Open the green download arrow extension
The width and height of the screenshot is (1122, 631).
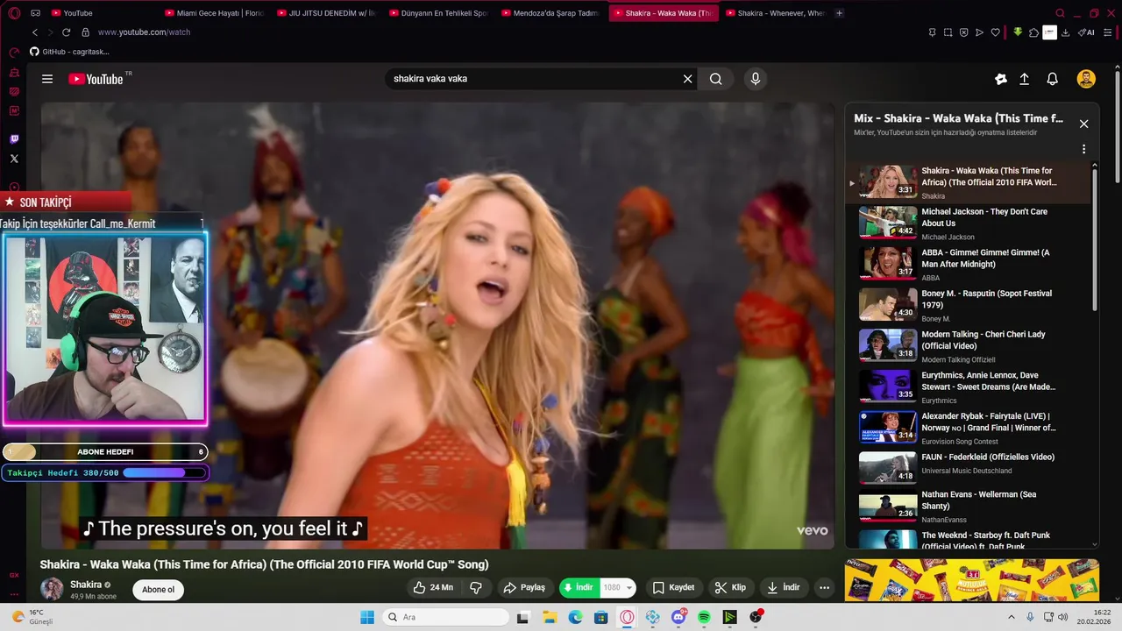pyautogui.click(x=1018, y=32)
